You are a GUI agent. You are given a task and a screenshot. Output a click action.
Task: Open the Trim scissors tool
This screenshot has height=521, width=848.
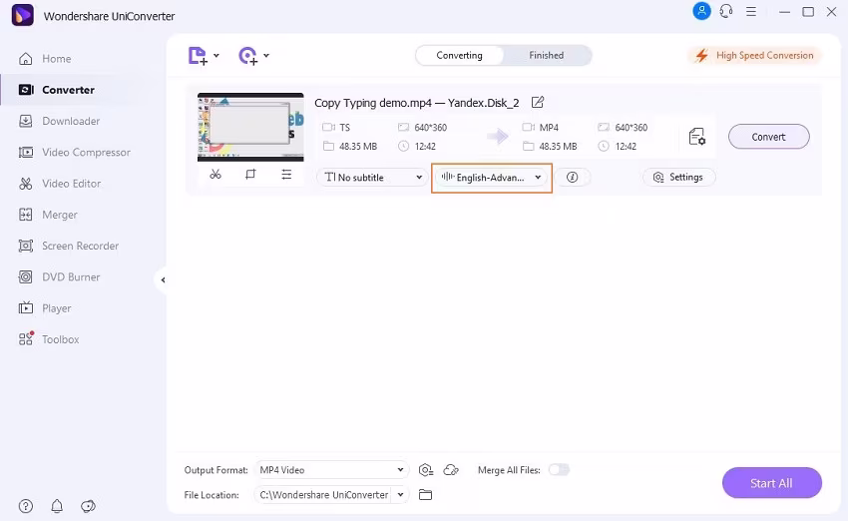click(215, 175)
